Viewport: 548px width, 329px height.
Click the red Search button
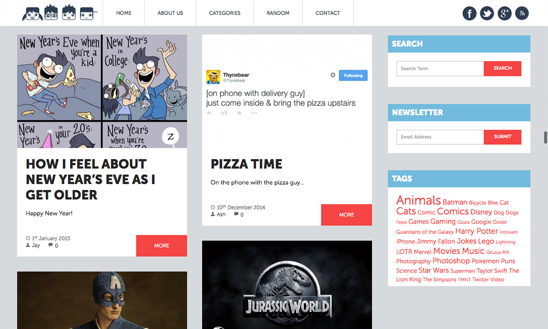[502, 69]
